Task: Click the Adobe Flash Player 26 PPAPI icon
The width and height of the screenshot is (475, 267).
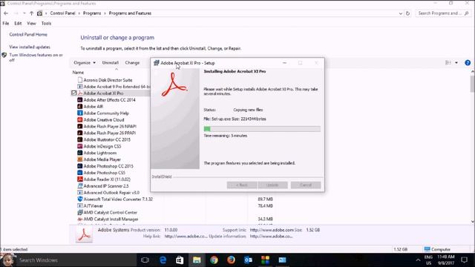Action: click(x=80, y=133)
